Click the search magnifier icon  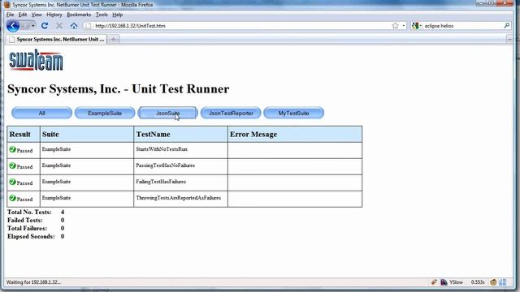click(507, 25)
